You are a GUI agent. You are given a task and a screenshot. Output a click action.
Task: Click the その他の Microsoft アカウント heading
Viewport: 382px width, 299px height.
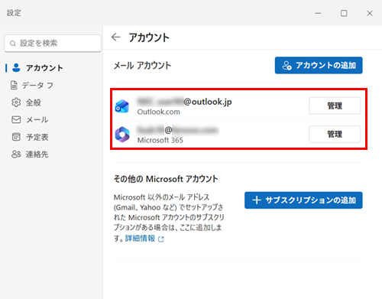(x=166, y=179)
